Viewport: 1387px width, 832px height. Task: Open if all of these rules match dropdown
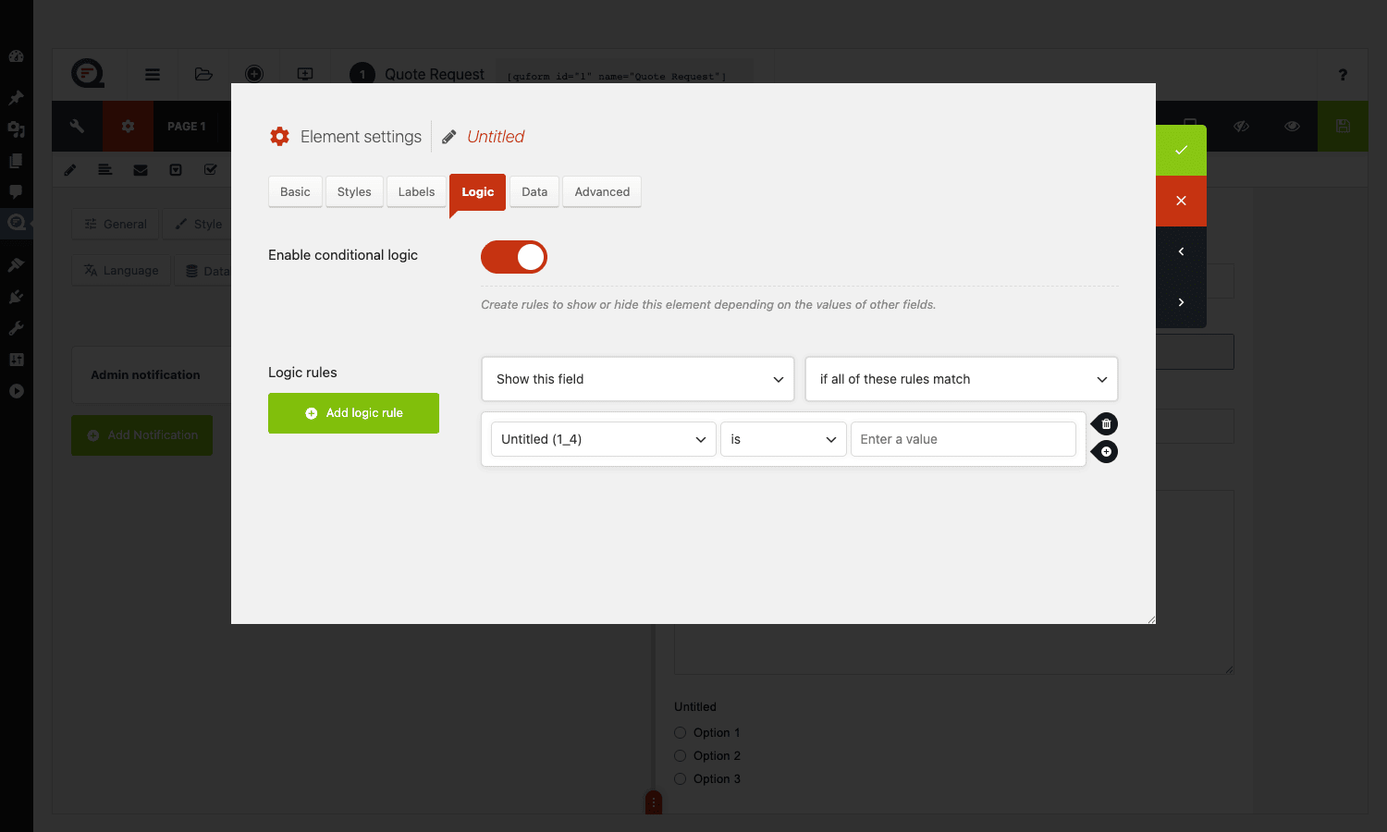[962, 379]
